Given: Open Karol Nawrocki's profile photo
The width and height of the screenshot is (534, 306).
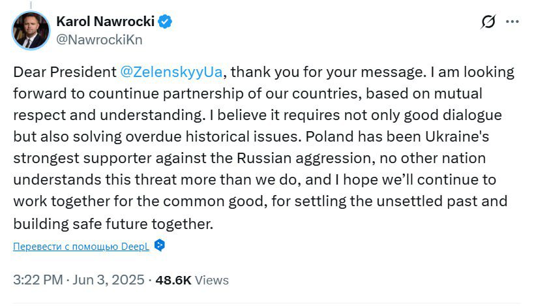Looking at the screenshot, I should pyautogui.click(x=31, y=30).
